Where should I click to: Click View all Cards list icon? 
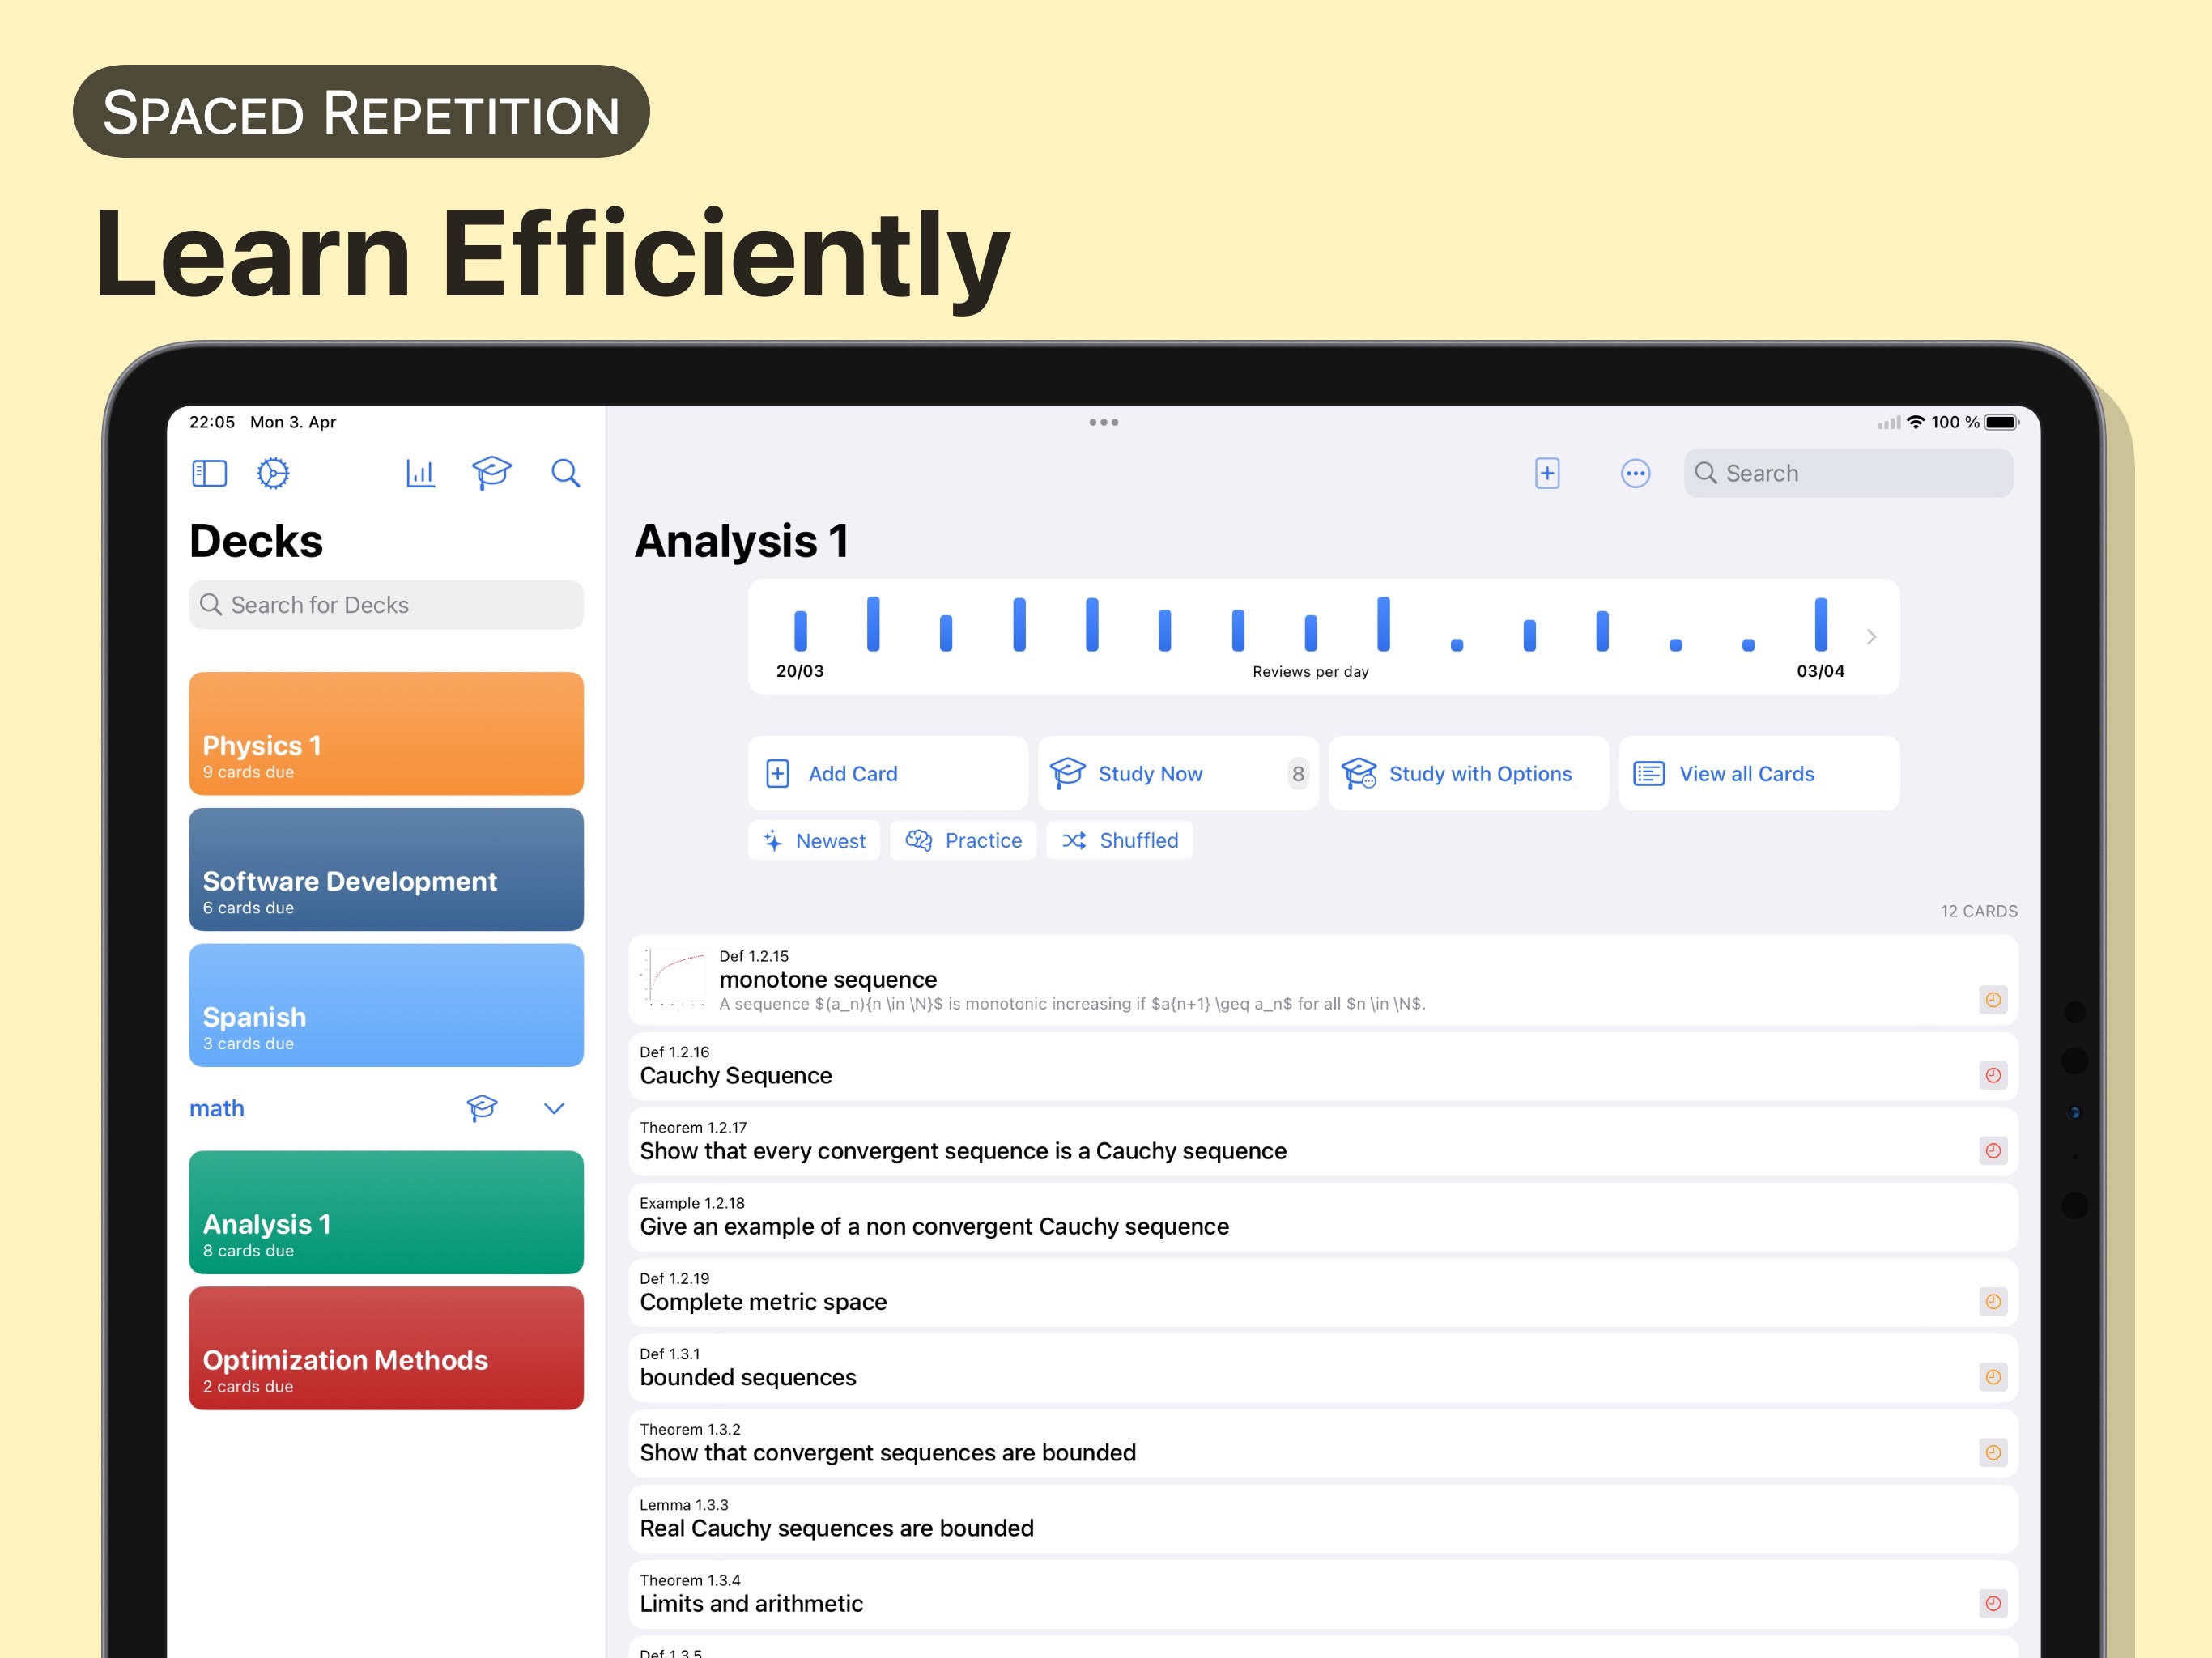click(x=1649, y=774)
